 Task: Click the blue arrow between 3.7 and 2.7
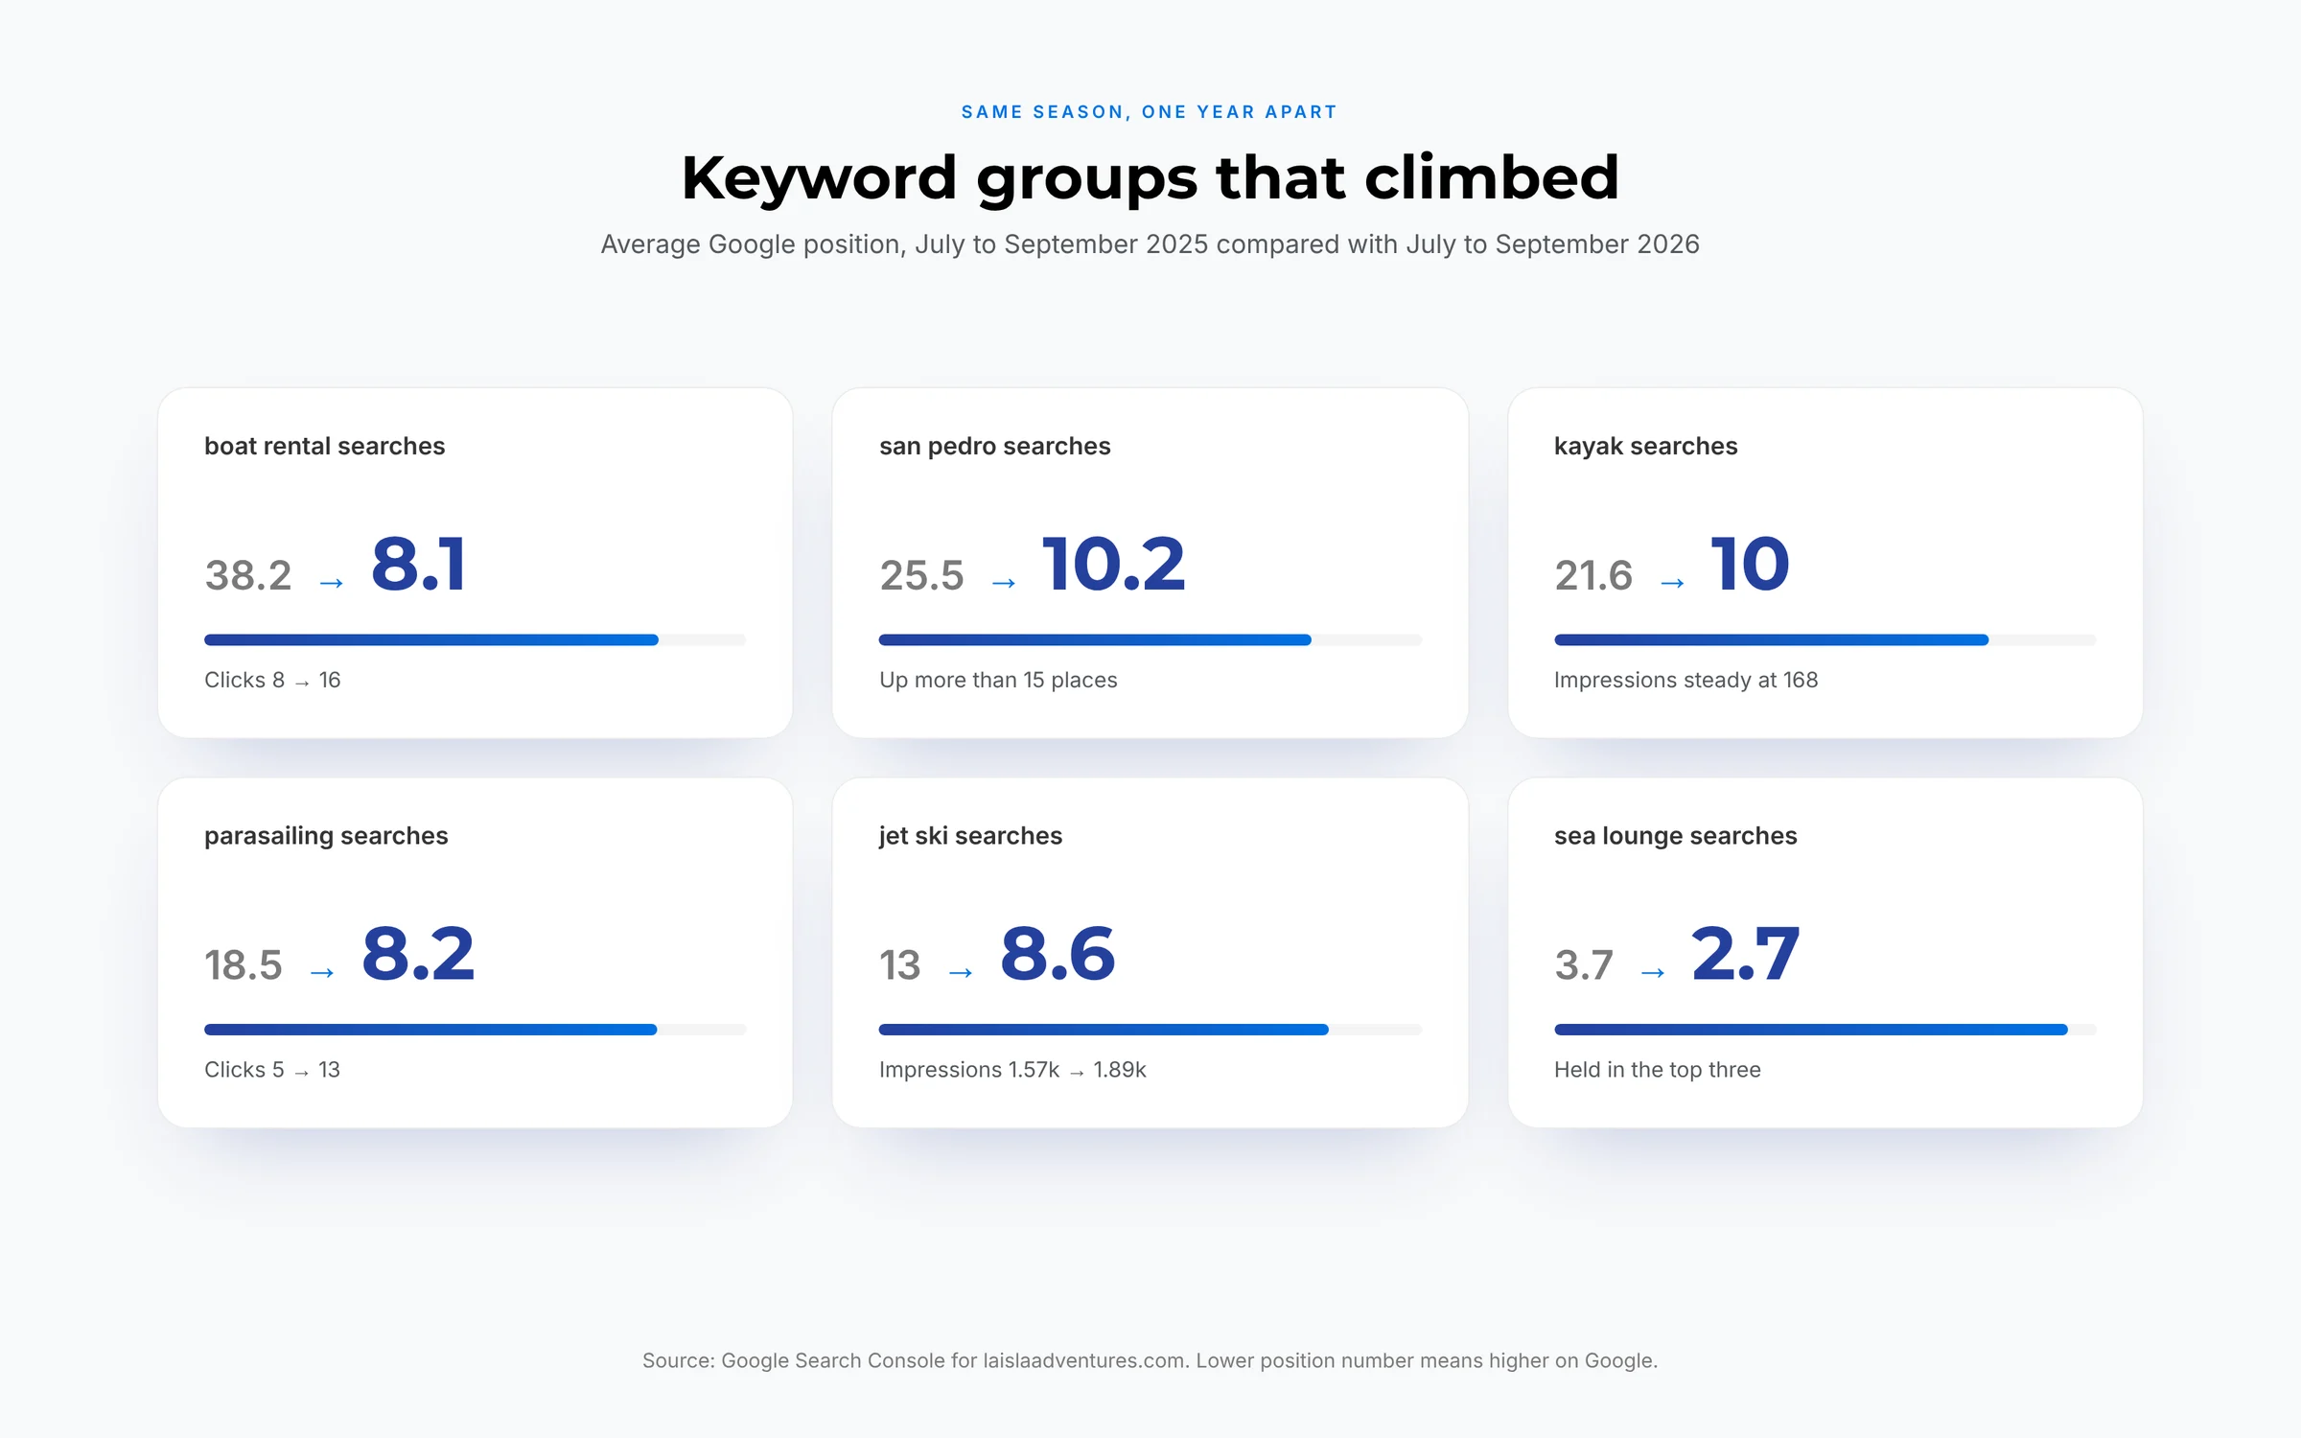click(x=1653, y=973)
